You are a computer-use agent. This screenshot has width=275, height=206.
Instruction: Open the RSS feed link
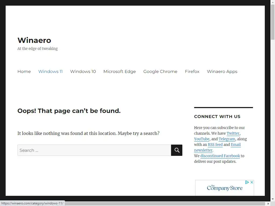pyautogui.click(x=215, y=145)
